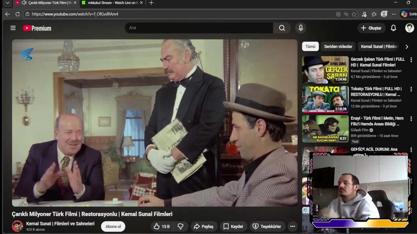
Task: Switch to the mkkukul Stream tab
Action: (112, 3)
